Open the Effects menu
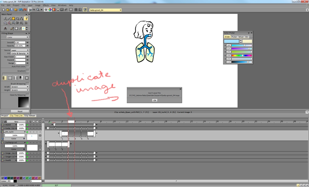 tap(46, 5)
